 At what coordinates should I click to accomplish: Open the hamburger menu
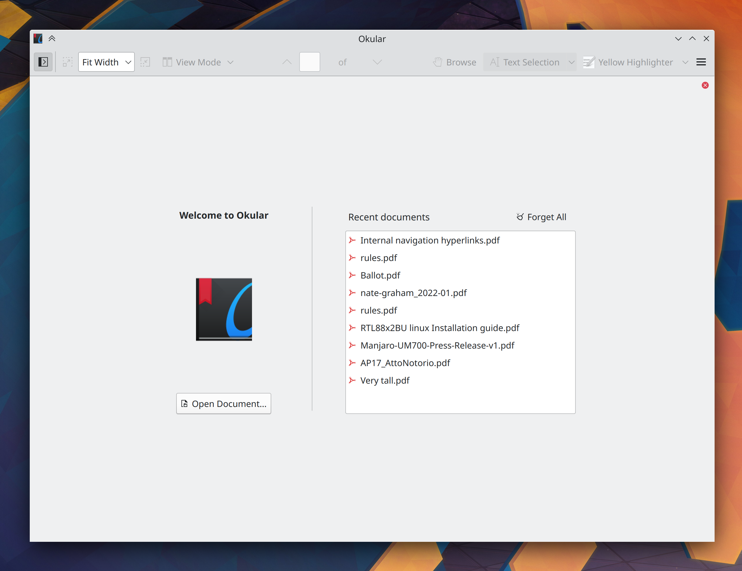coord(701,62)
